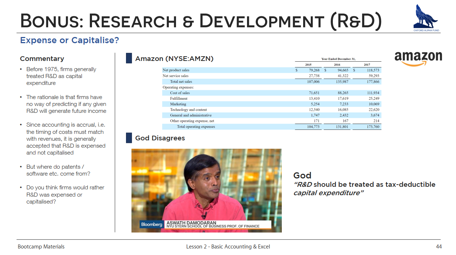This screenshot has height=255, width=456.
Task: Select the slide title 'Bonus: Research & Development (R&D)'
Action: coord(201,20)
